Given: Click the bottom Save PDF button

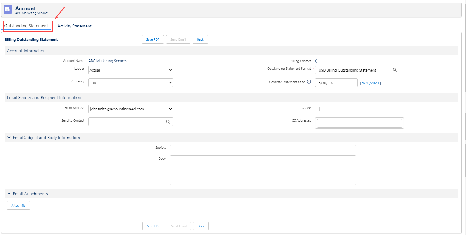Looking at the screenshot, I should (x=153, y=226).
